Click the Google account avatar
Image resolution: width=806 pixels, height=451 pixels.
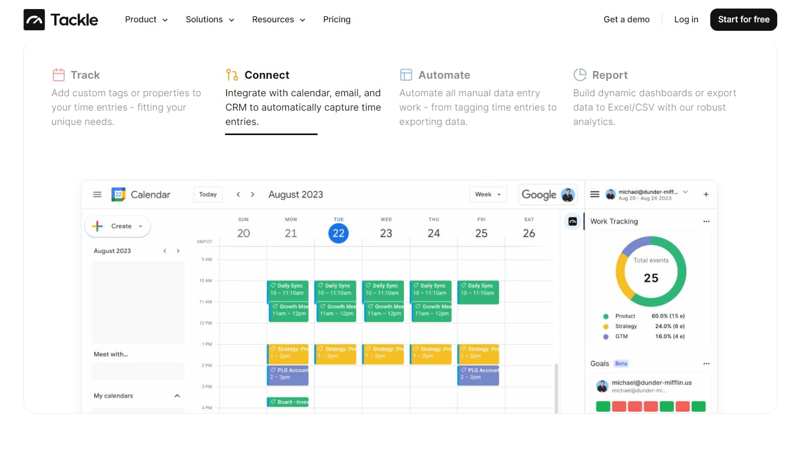pos(569,195)
